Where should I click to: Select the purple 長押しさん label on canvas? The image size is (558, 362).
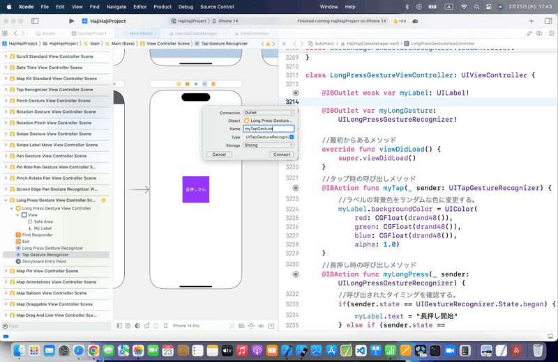pyautogui.click(x=196, y=189)
